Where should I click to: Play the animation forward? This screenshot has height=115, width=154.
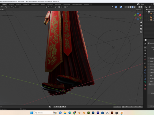click(61, 107)
